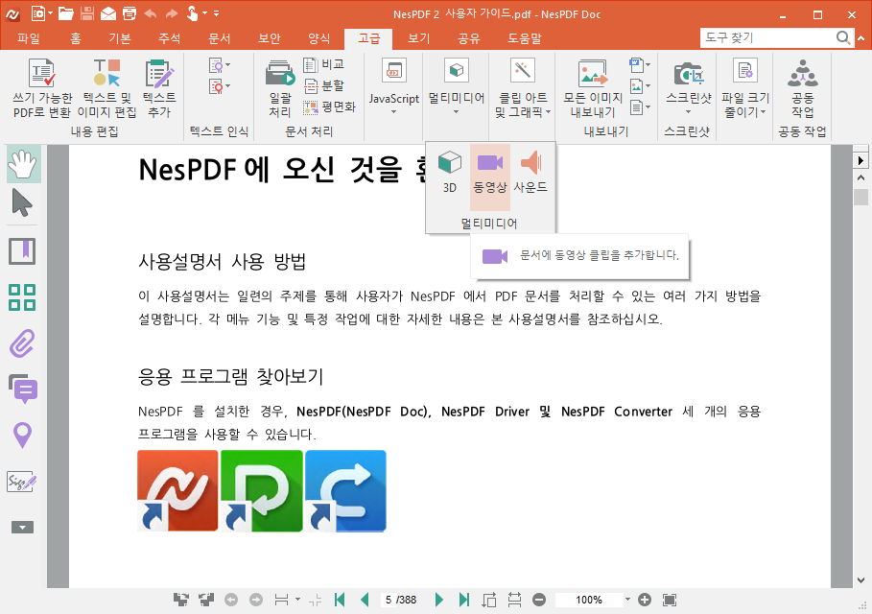The height and width of the screenshot is (614, 872).
Task: Click the vertical scrollbar thumb
Action: [860, 197]
